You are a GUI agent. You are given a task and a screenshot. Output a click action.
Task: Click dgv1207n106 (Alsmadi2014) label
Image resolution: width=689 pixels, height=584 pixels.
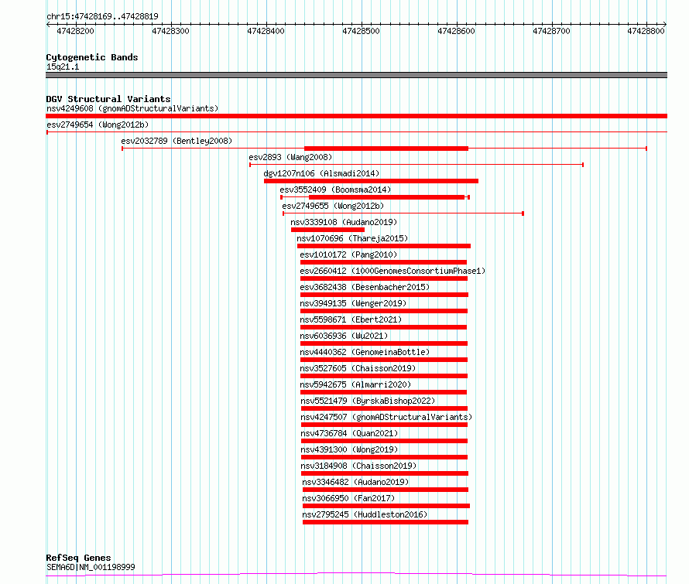tap(321, 173)
